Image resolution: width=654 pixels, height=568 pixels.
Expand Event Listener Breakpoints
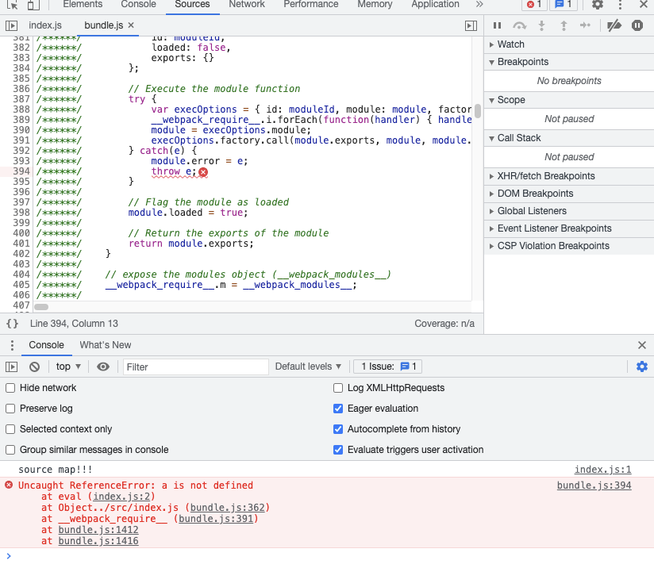point(569,228)
